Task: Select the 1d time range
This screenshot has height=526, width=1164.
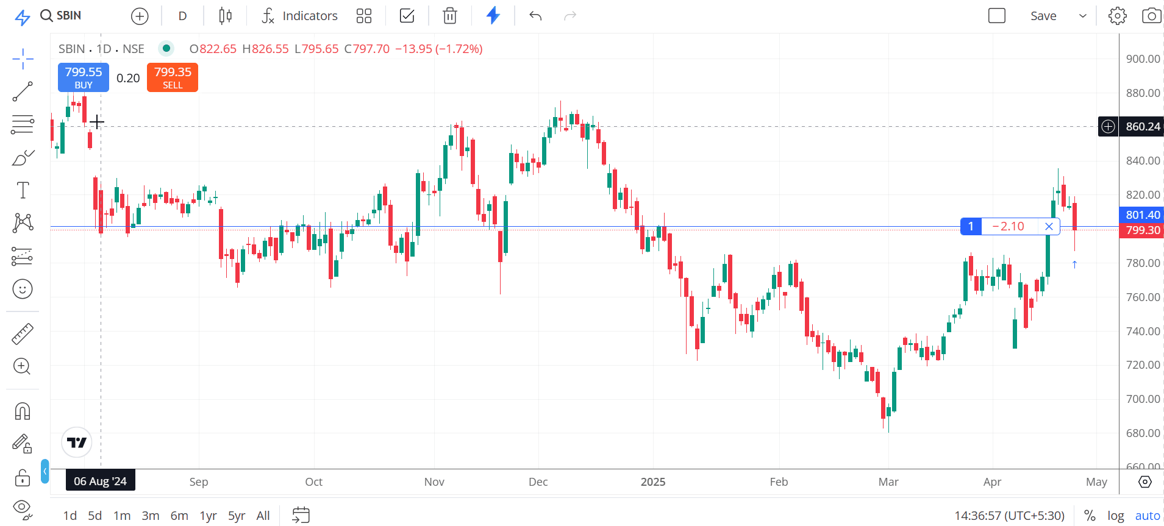Action: point(70,516)
